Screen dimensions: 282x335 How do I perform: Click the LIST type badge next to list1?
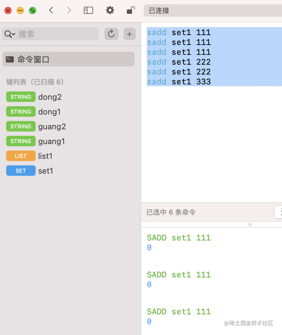(x=21, y=156)
